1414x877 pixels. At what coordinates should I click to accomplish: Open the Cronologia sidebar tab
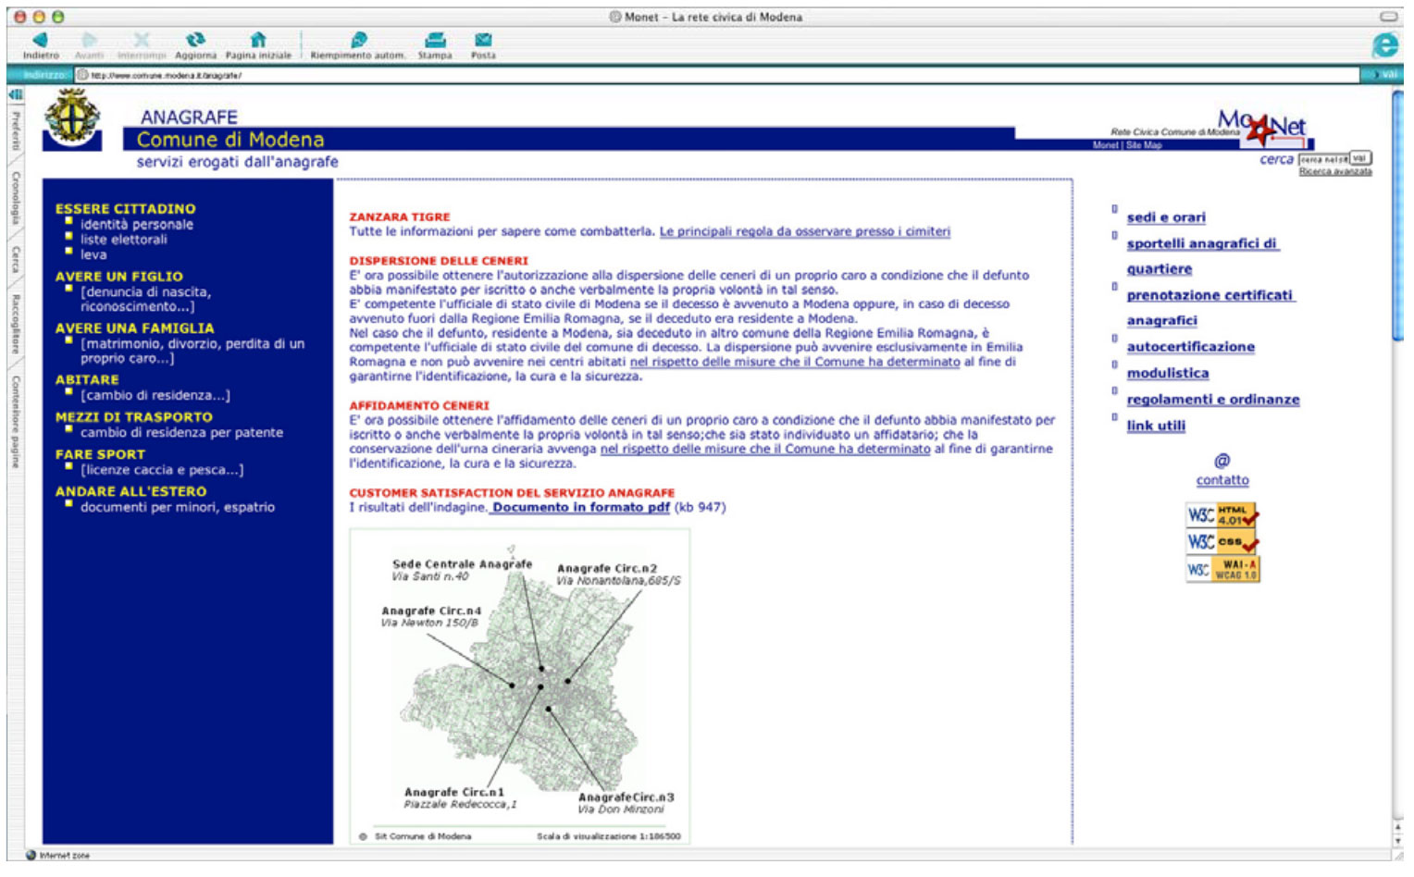click(x=16, y=198)
